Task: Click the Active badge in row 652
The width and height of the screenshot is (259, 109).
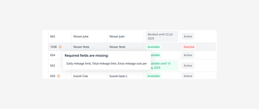Action: point(188,66)
